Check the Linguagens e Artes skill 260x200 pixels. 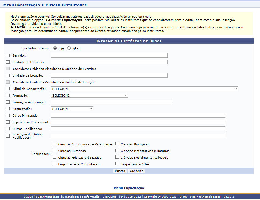pos(117,164)
